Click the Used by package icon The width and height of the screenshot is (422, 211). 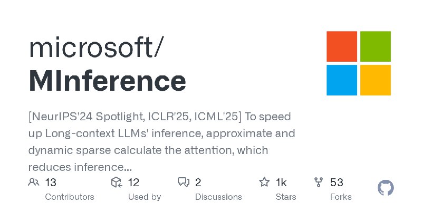point(117,182)
